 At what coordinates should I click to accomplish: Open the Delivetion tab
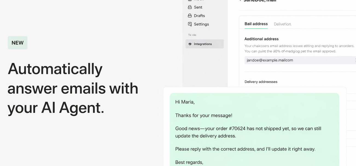point(282,24)
